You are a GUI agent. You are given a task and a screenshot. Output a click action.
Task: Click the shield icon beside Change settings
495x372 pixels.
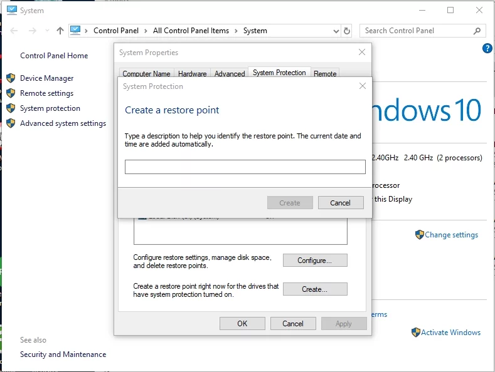(x=419, y=235)
